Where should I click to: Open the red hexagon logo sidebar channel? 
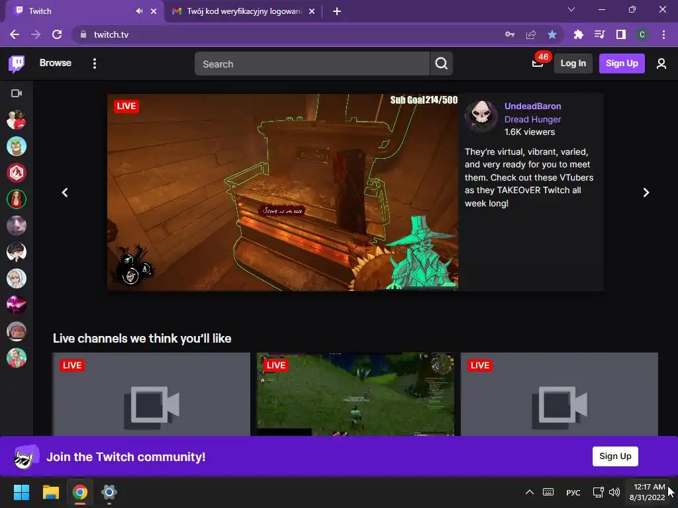click(17, 173)
